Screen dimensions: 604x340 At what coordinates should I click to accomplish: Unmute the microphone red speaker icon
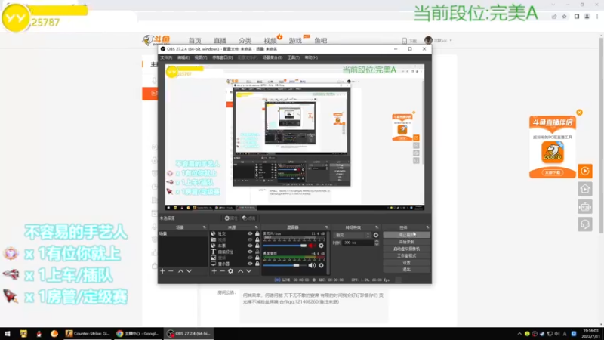[312, 245]
